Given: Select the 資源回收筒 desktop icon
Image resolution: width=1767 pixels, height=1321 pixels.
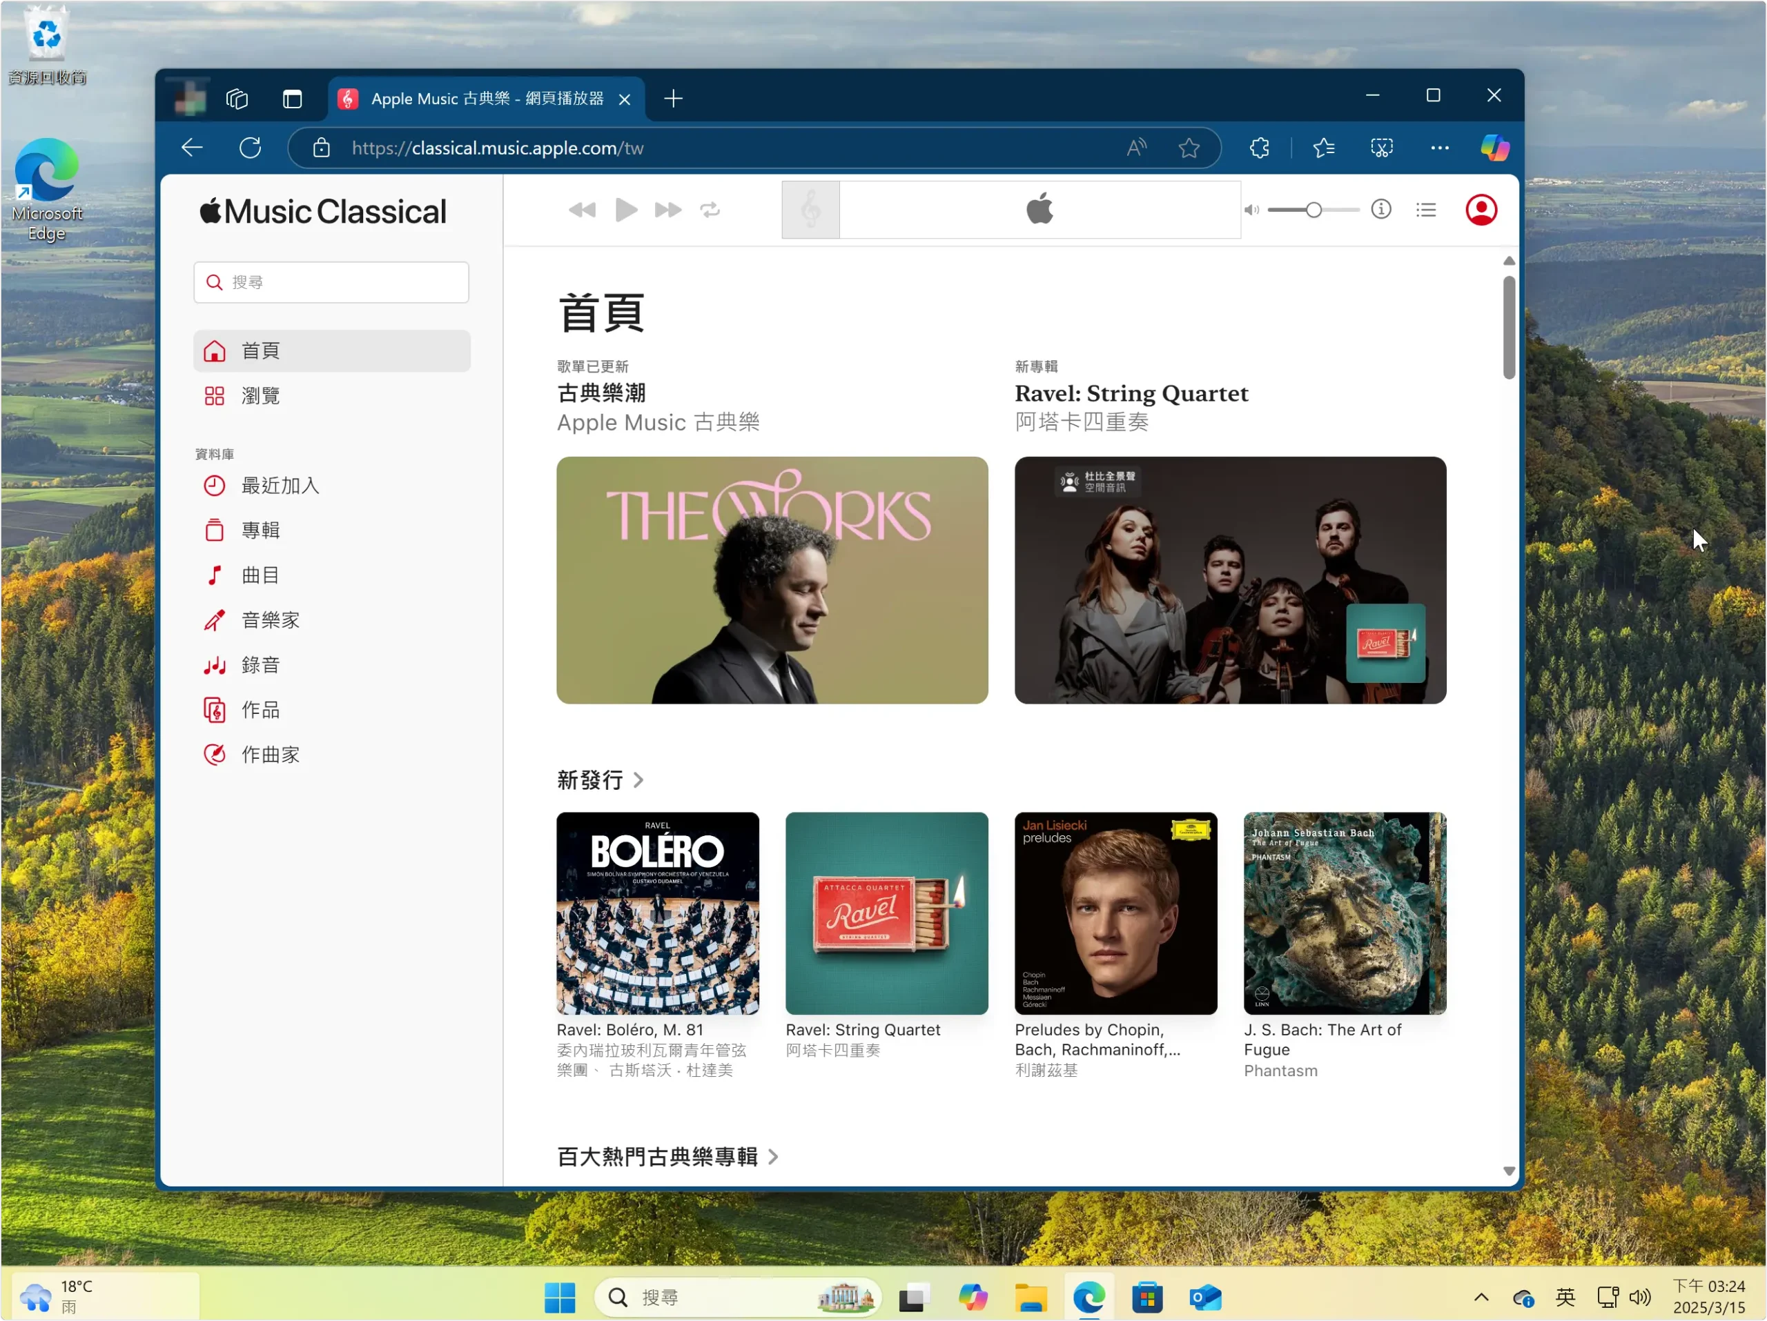Looking at the screenshot, I should click(46, 46).
